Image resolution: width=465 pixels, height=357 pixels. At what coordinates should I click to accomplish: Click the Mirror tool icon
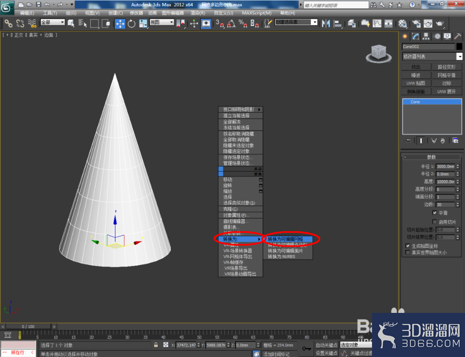point(325,23)
